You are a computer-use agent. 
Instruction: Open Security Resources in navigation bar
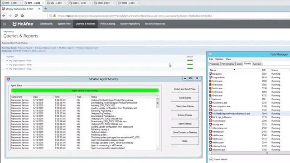coord(155,24)
